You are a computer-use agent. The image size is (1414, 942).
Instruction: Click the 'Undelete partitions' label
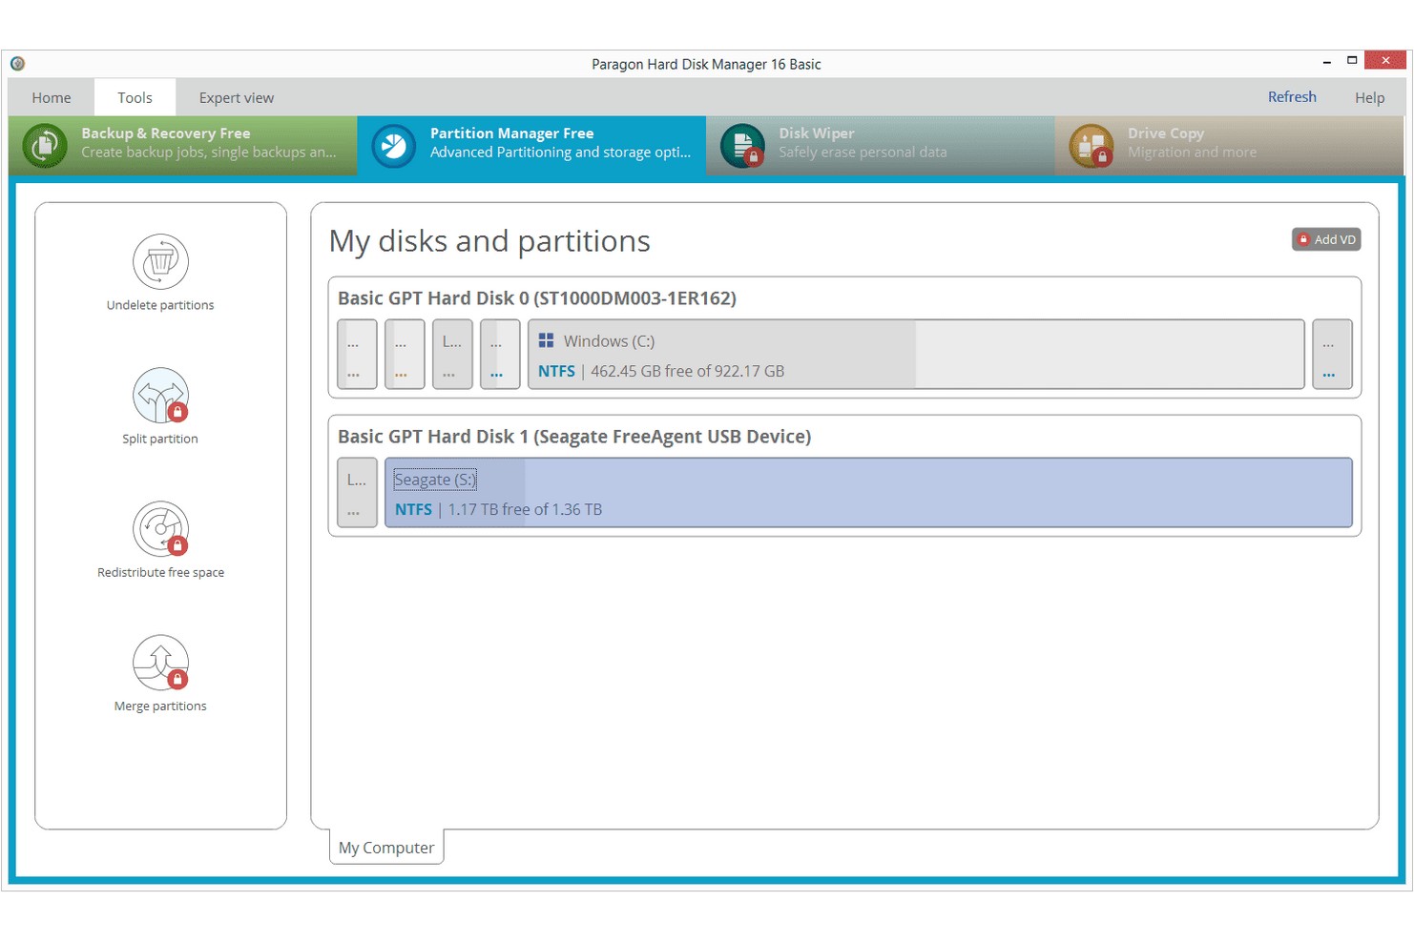(160, 305)
